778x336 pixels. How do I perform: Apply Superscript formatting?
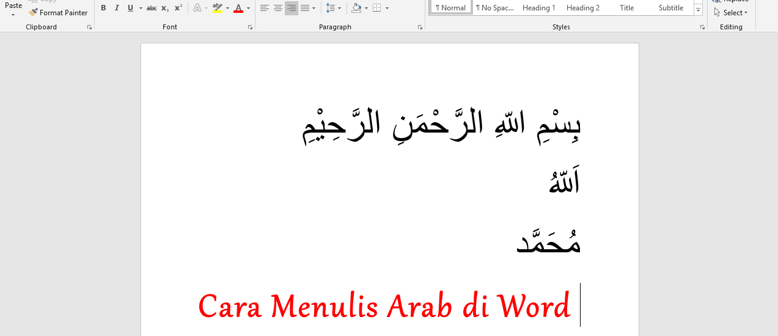(x=178, y=8)
